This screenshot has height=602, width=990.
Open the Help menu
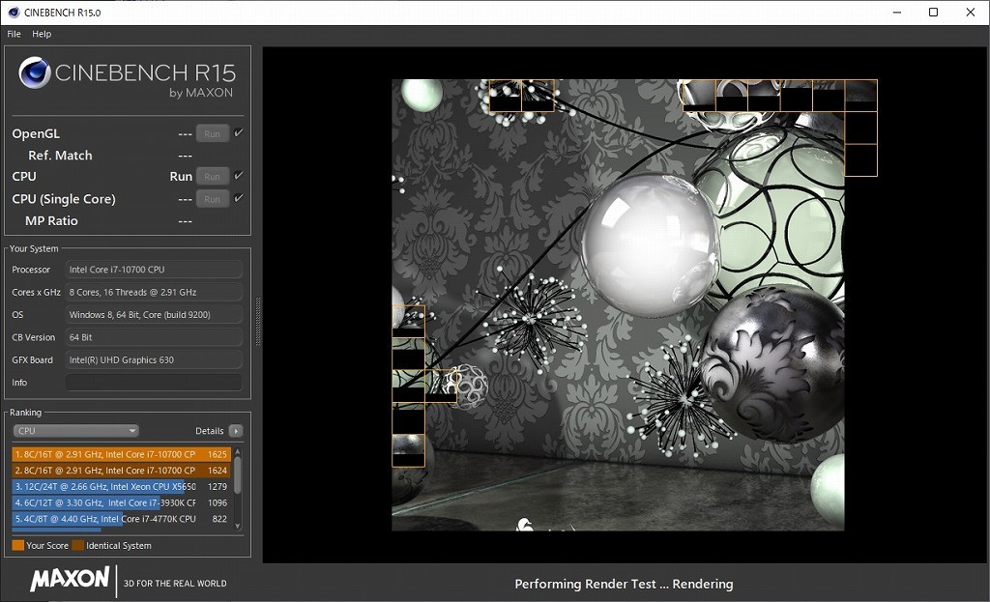(42, 34)
